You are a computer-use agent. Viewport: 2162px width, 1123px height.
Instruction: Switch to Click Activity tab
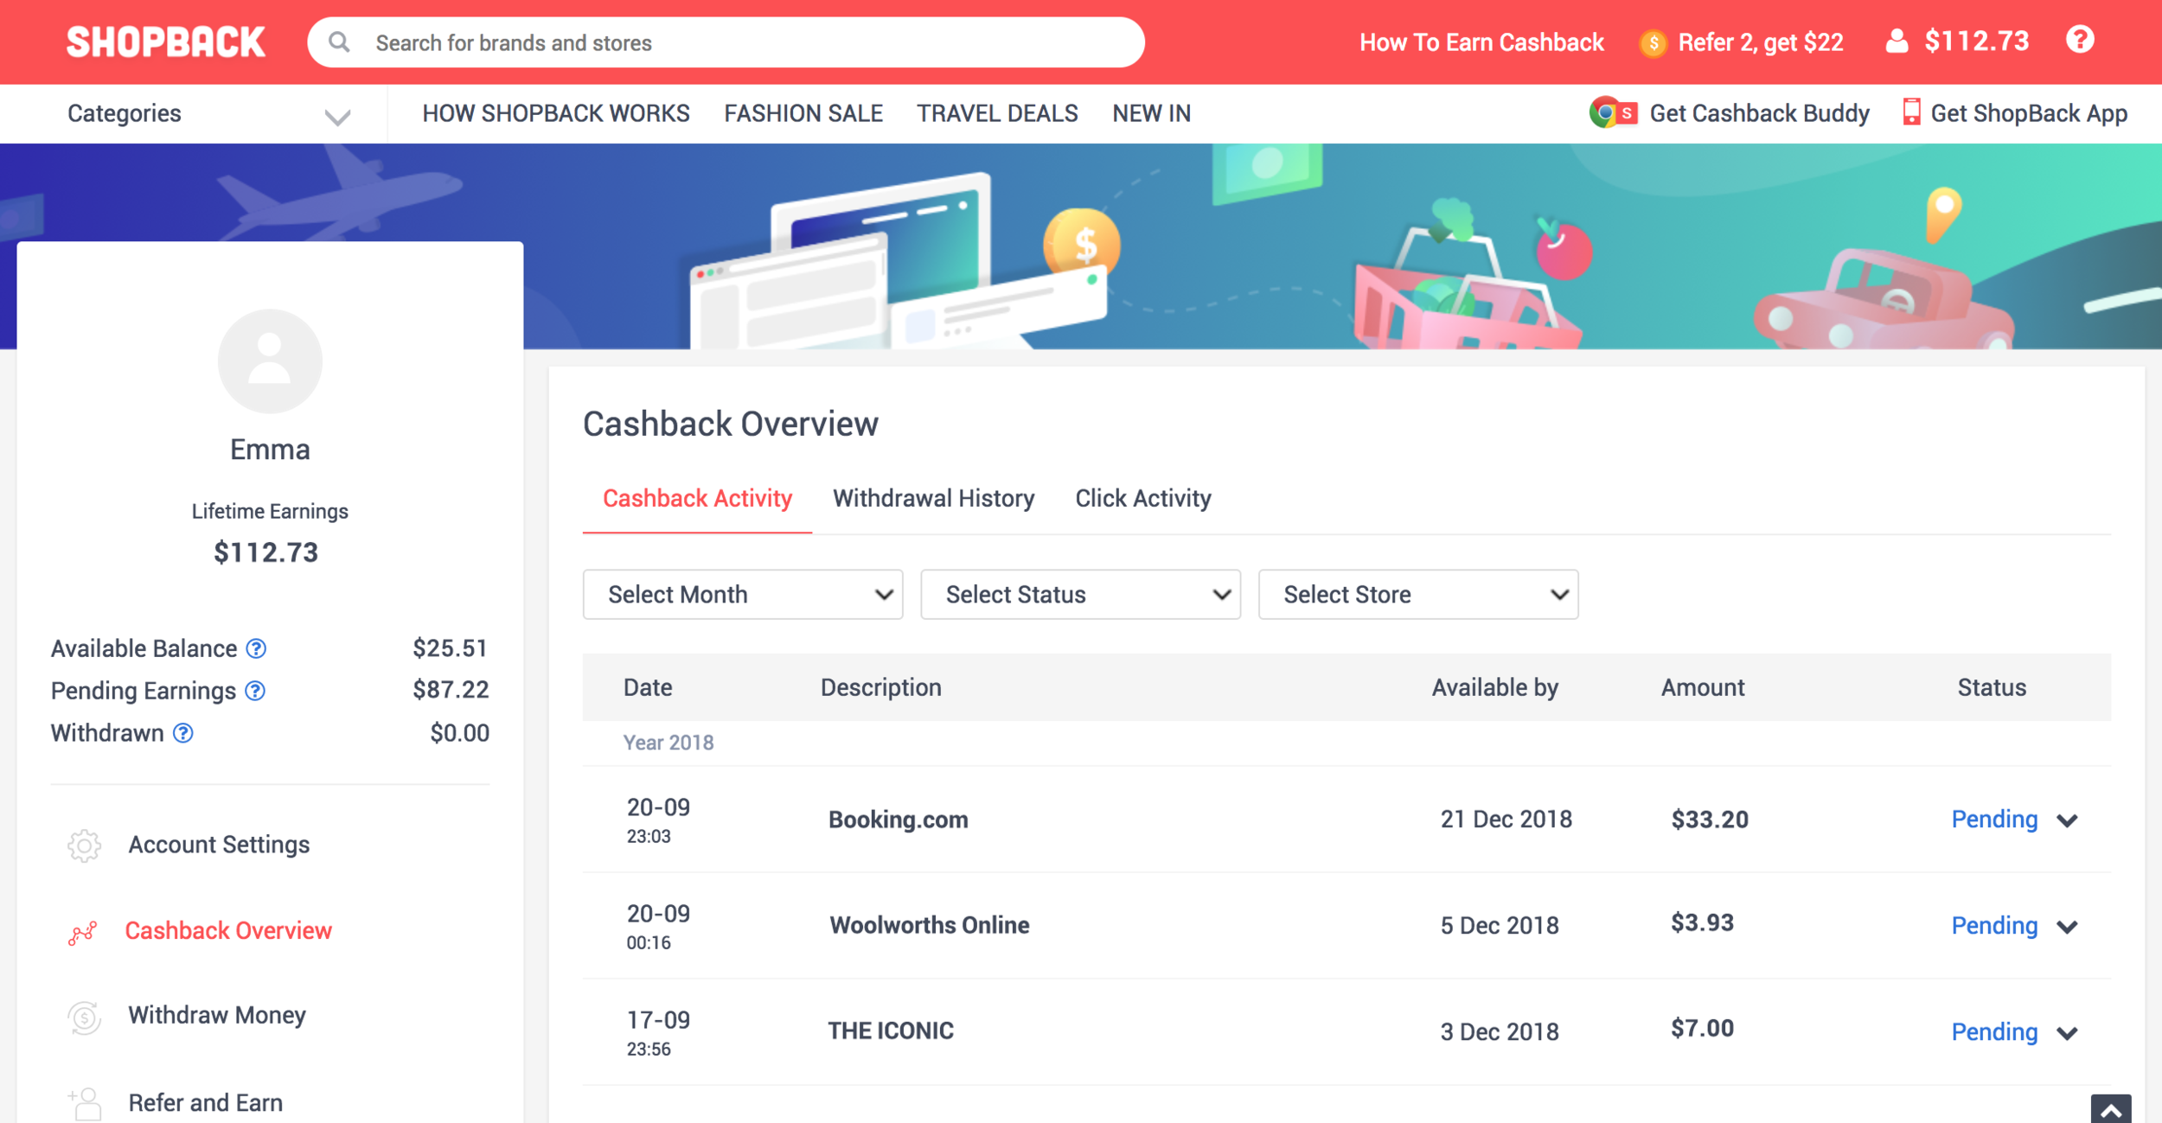click(x=1143, y=499)
